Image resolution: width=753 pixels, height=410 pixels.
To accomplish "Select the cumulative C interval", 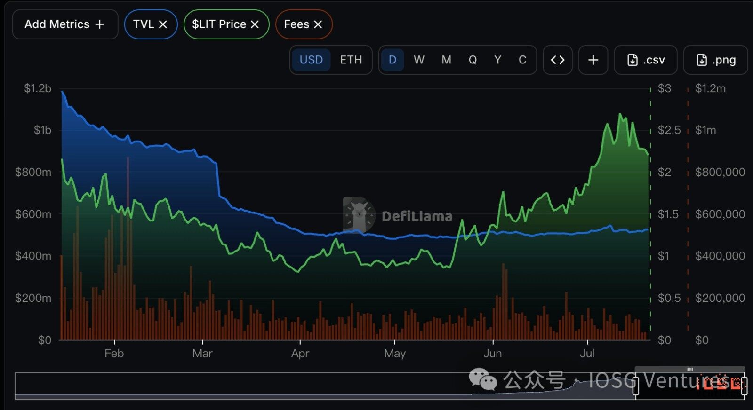I will (x=522, y=60).
